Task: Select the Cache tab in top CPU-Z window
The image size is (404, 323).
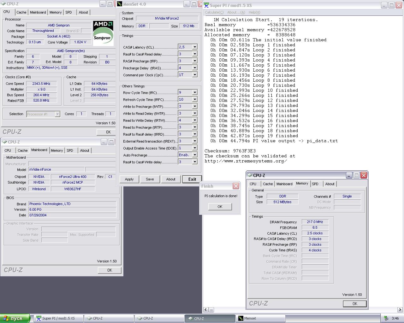Action: pos(21,12)
